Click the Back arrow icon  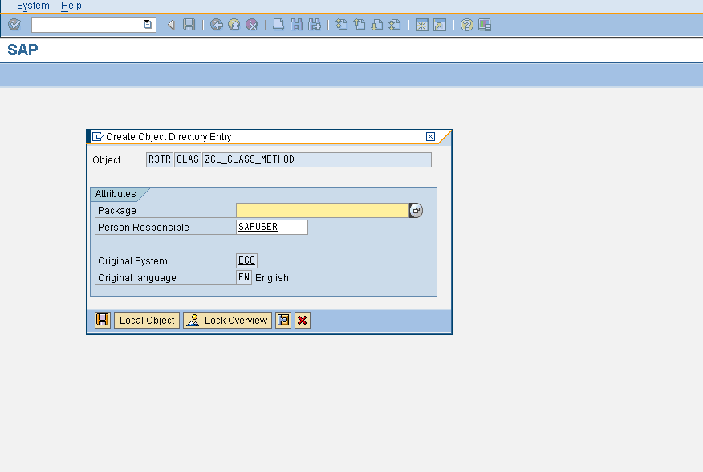tap(216, 25)
